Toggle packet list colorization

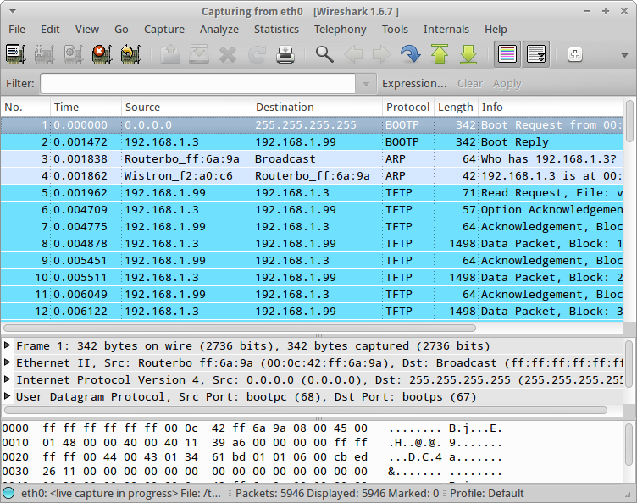tap(507, 54)
